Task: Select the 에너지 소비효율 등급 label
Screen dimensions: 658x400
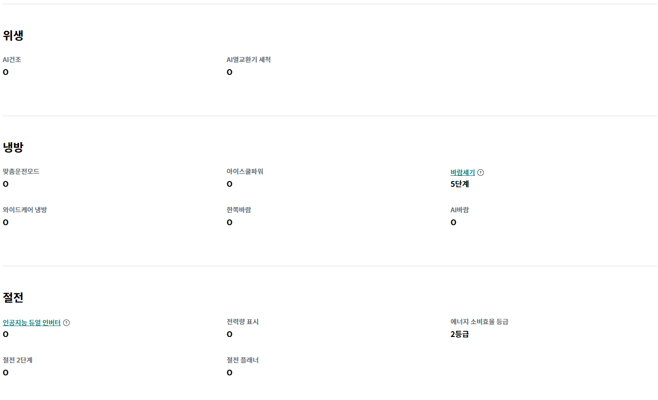Action: point(479,322)
